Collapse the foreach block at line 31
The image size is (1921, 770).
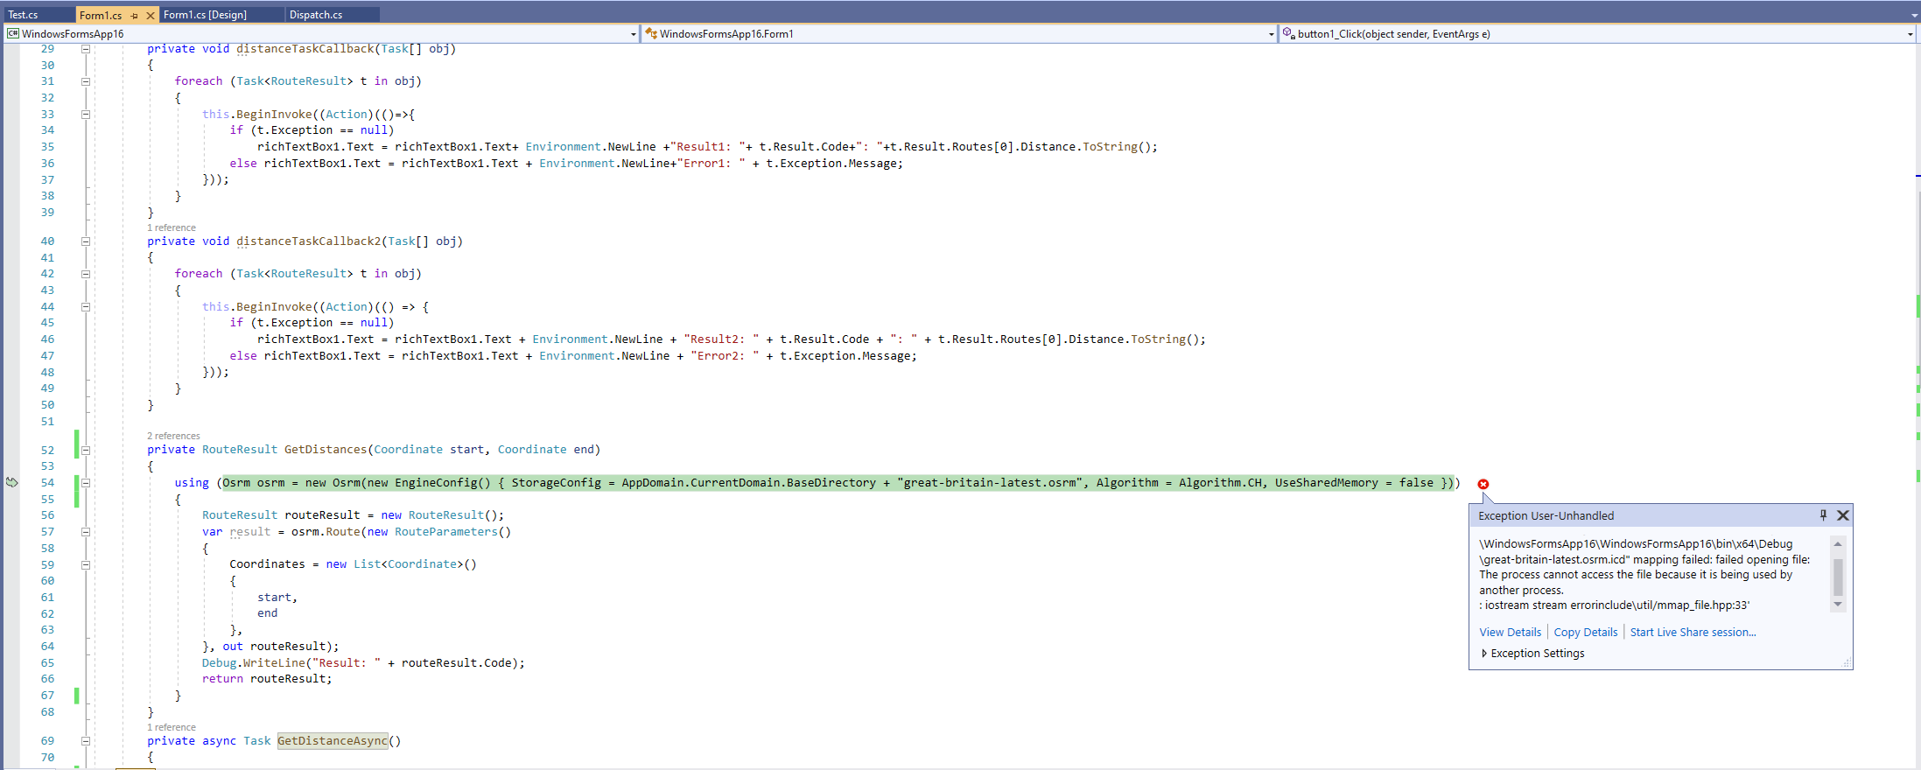point(86,81)
